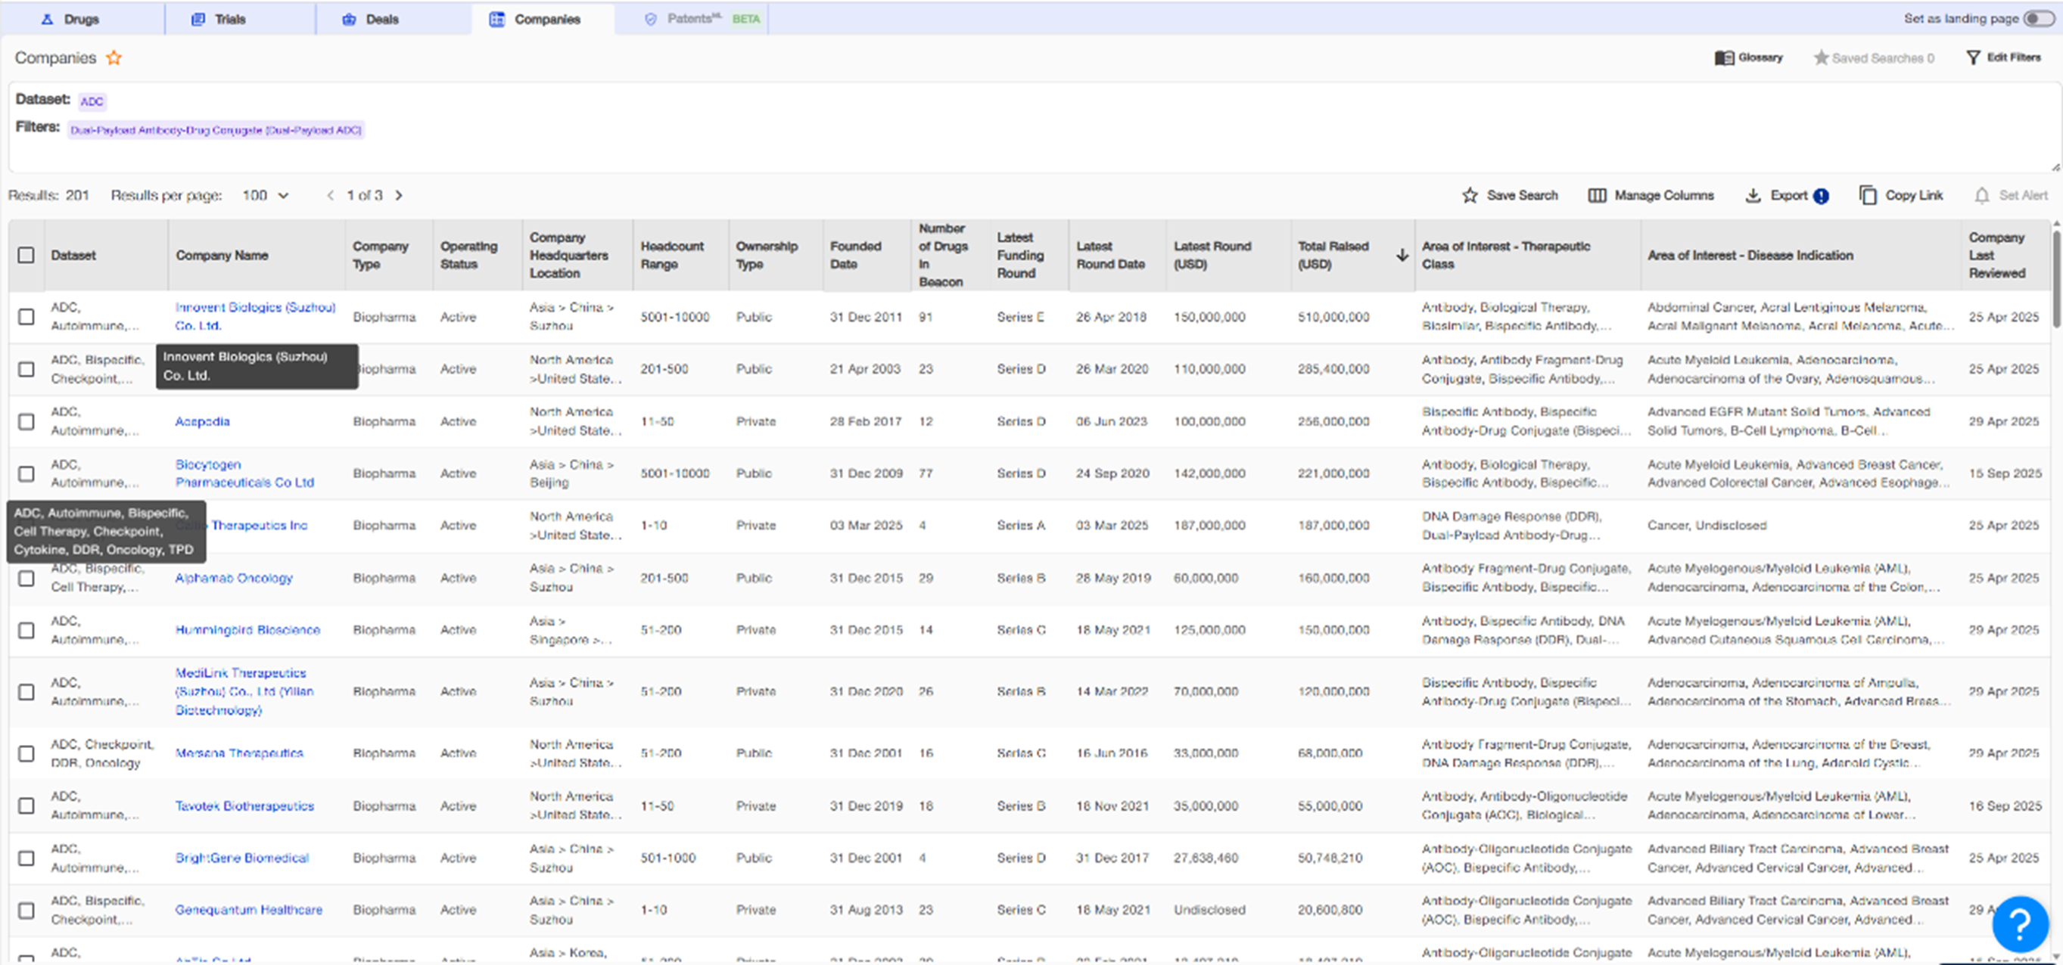Click the Copy Link icon
2063x965 pixels.
1867,195
